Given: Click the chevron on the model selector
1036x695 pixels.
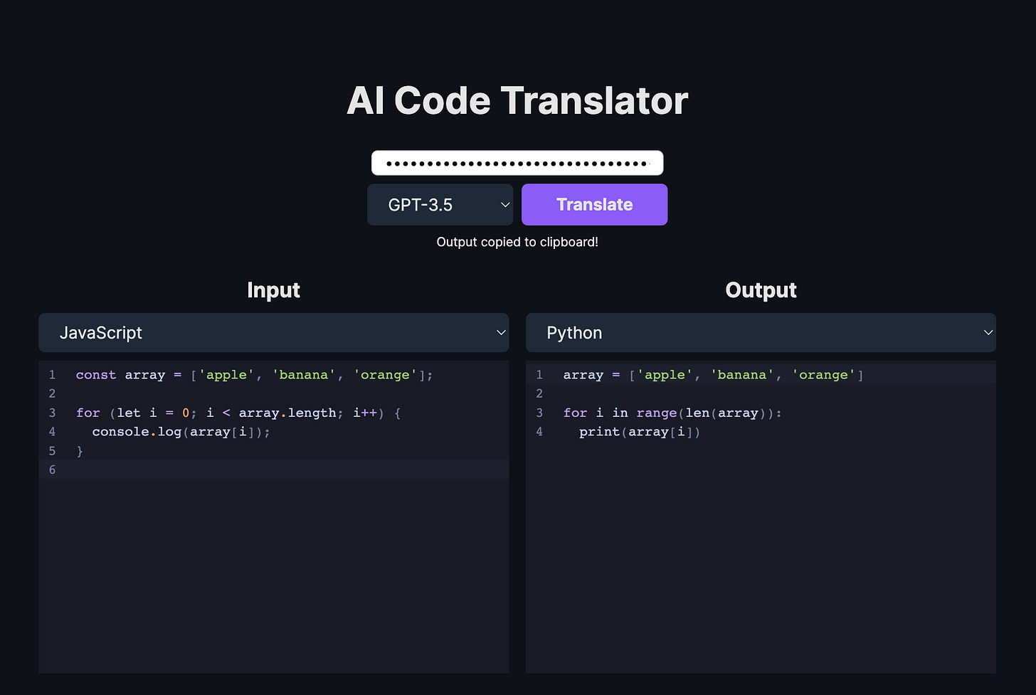Looking at the screenshot, I should pyautogui.click(x=504, y=204).
